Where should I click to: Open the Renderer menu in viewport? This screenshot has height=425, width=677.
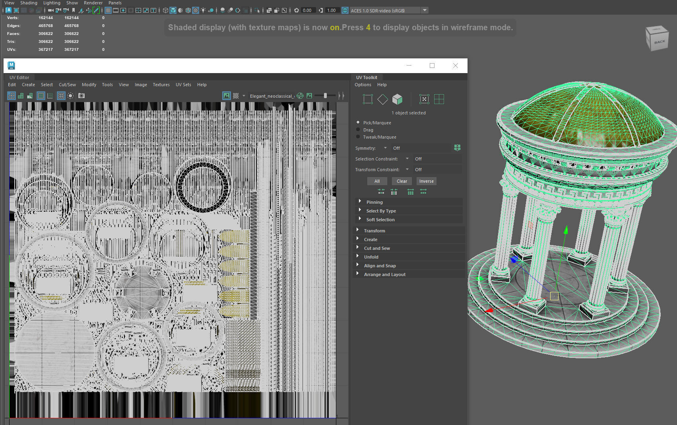pos(93,3)
